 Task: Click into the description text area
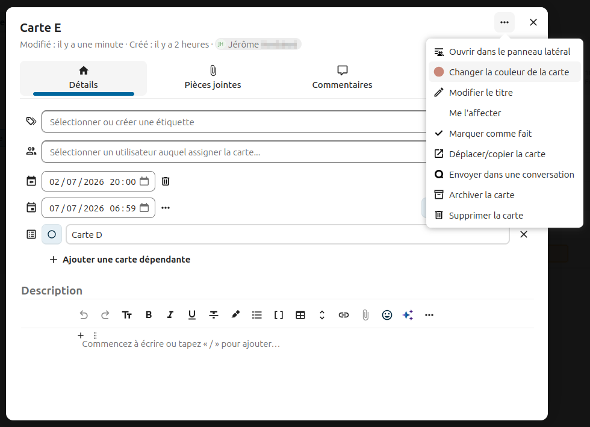coord(181,344)
